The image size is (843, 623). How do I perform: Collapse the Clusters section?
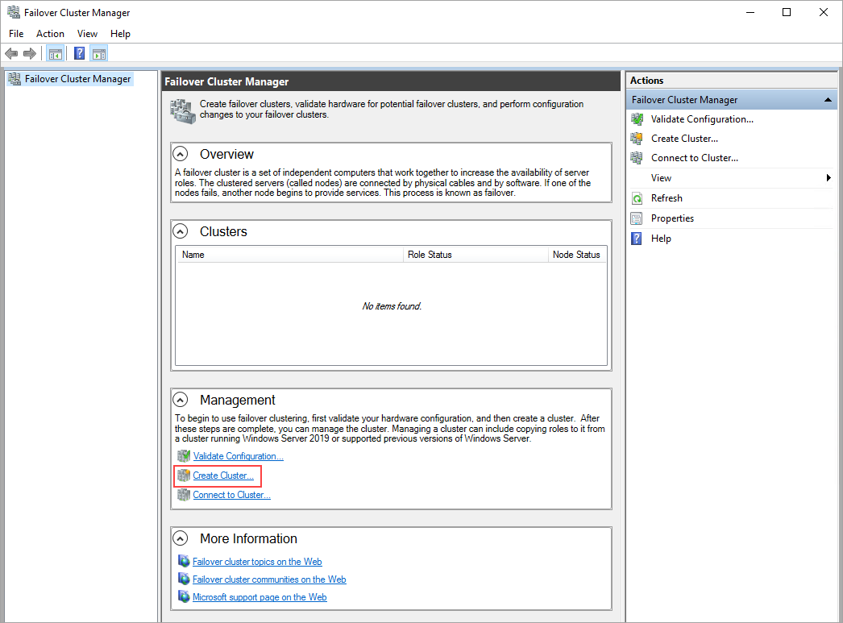pyautogui.click(x=181, y=231)
